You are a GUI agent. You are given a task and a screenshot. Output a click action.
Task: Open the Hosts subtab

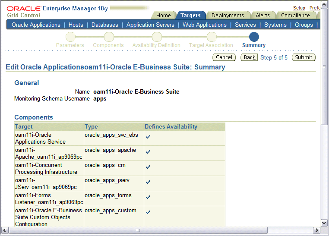(76, 25)
